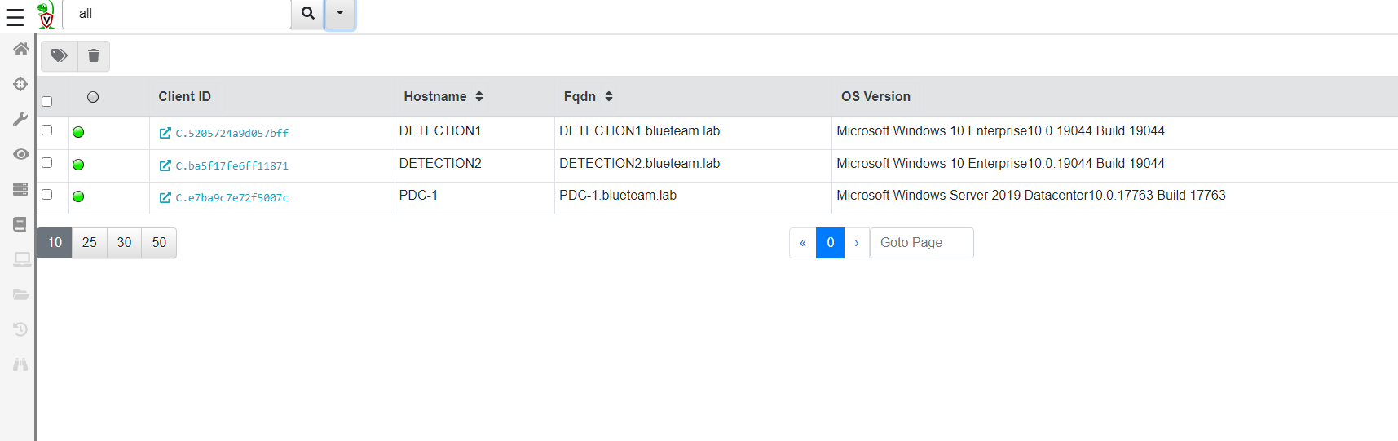This screenshot has height=441, width=1398.
Task: Sort the table by Fqdn column
Action: tap(609, 96)
